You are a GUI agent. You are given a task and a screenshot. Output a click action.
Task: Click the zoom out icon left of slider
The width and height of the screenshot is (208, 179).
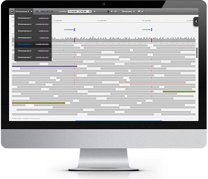(94, 11)
